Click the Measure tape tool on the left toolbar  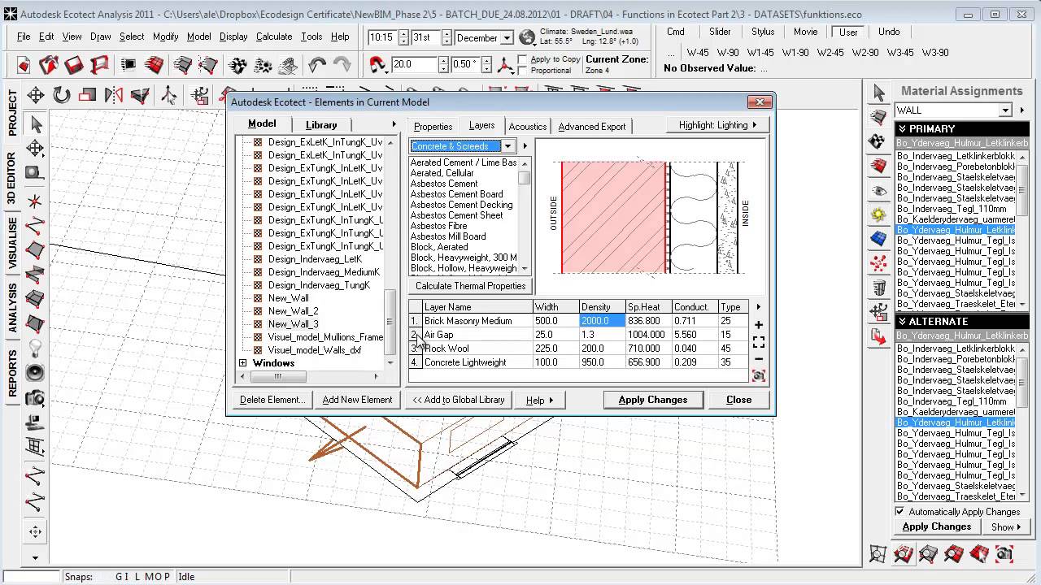click(x=35, y=173)
